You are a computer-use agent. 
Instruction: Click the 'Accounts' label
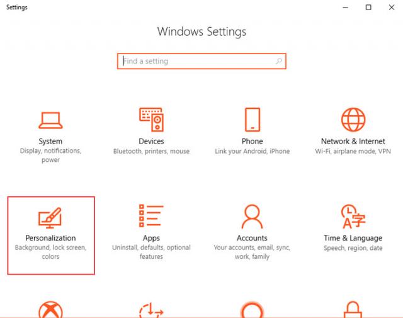(252, 238)
